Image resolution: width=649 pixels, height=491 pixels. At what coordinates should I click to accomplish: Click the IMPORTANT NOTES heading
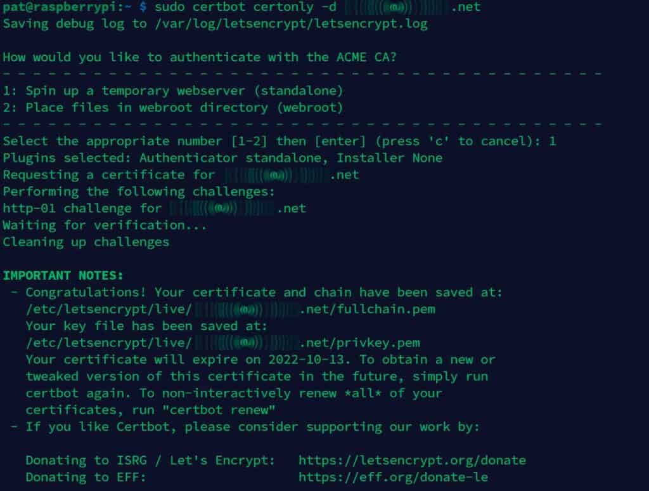63,275
